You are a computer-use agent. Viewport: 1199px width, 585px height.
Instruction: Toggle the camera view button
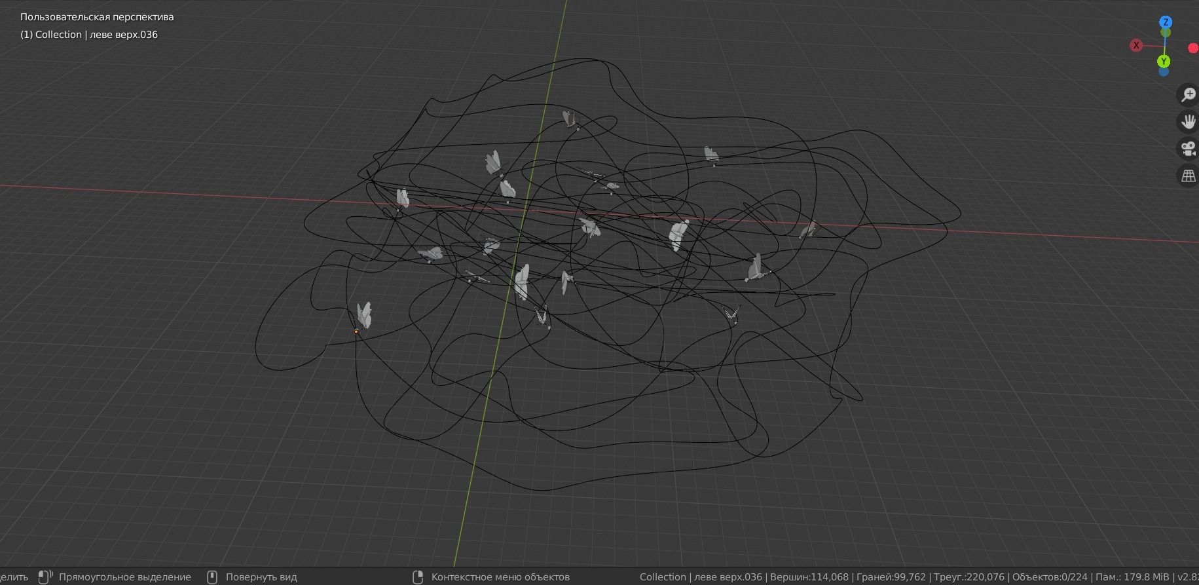(1188, 149)
